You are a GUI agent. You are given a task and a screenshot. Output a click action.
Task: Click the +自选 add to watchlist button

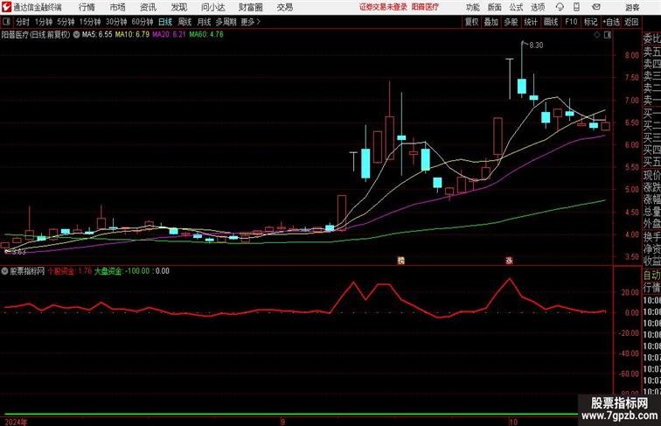point(611,22)
